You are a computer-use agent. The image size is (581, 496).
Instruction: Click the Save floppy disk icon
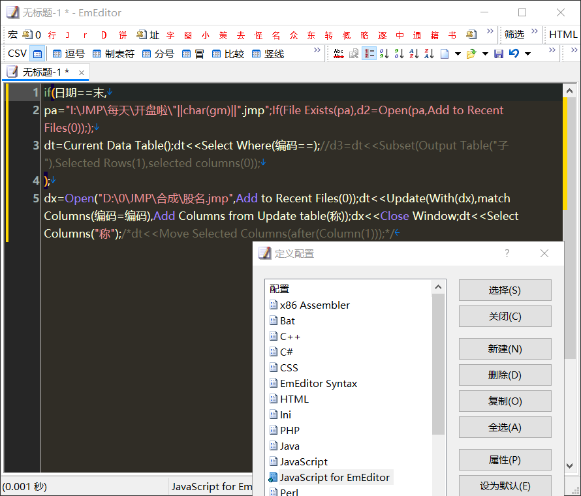click(x=499, y=54)
